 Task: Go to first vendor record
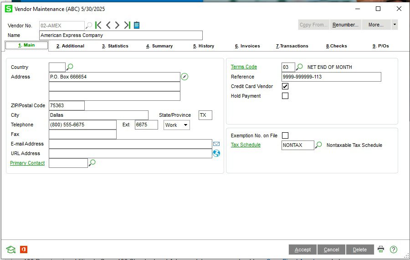98,26
